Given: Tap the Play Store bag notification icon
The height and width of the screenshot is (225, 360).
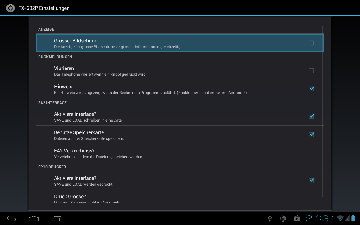Looking at the screenshot, I should coord(296,219).
